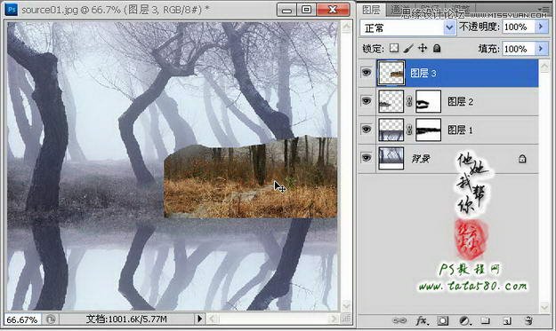Click the status bar preview icon beside zoom

coord(51,319)
